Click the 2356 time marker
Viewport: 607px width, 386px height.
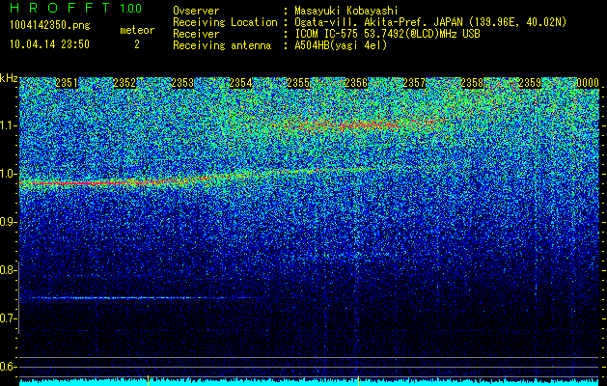pos(356,83)
